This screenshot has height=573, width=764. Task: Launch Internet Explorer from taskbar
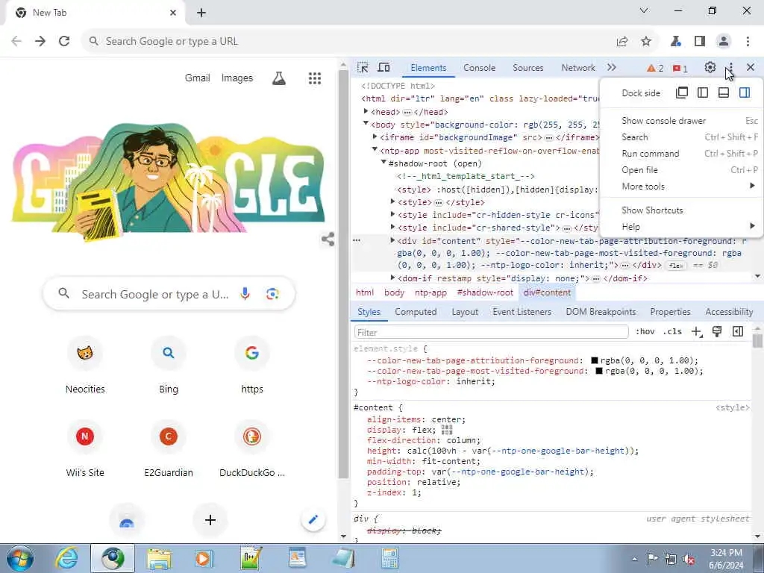(x=66, y=558)
